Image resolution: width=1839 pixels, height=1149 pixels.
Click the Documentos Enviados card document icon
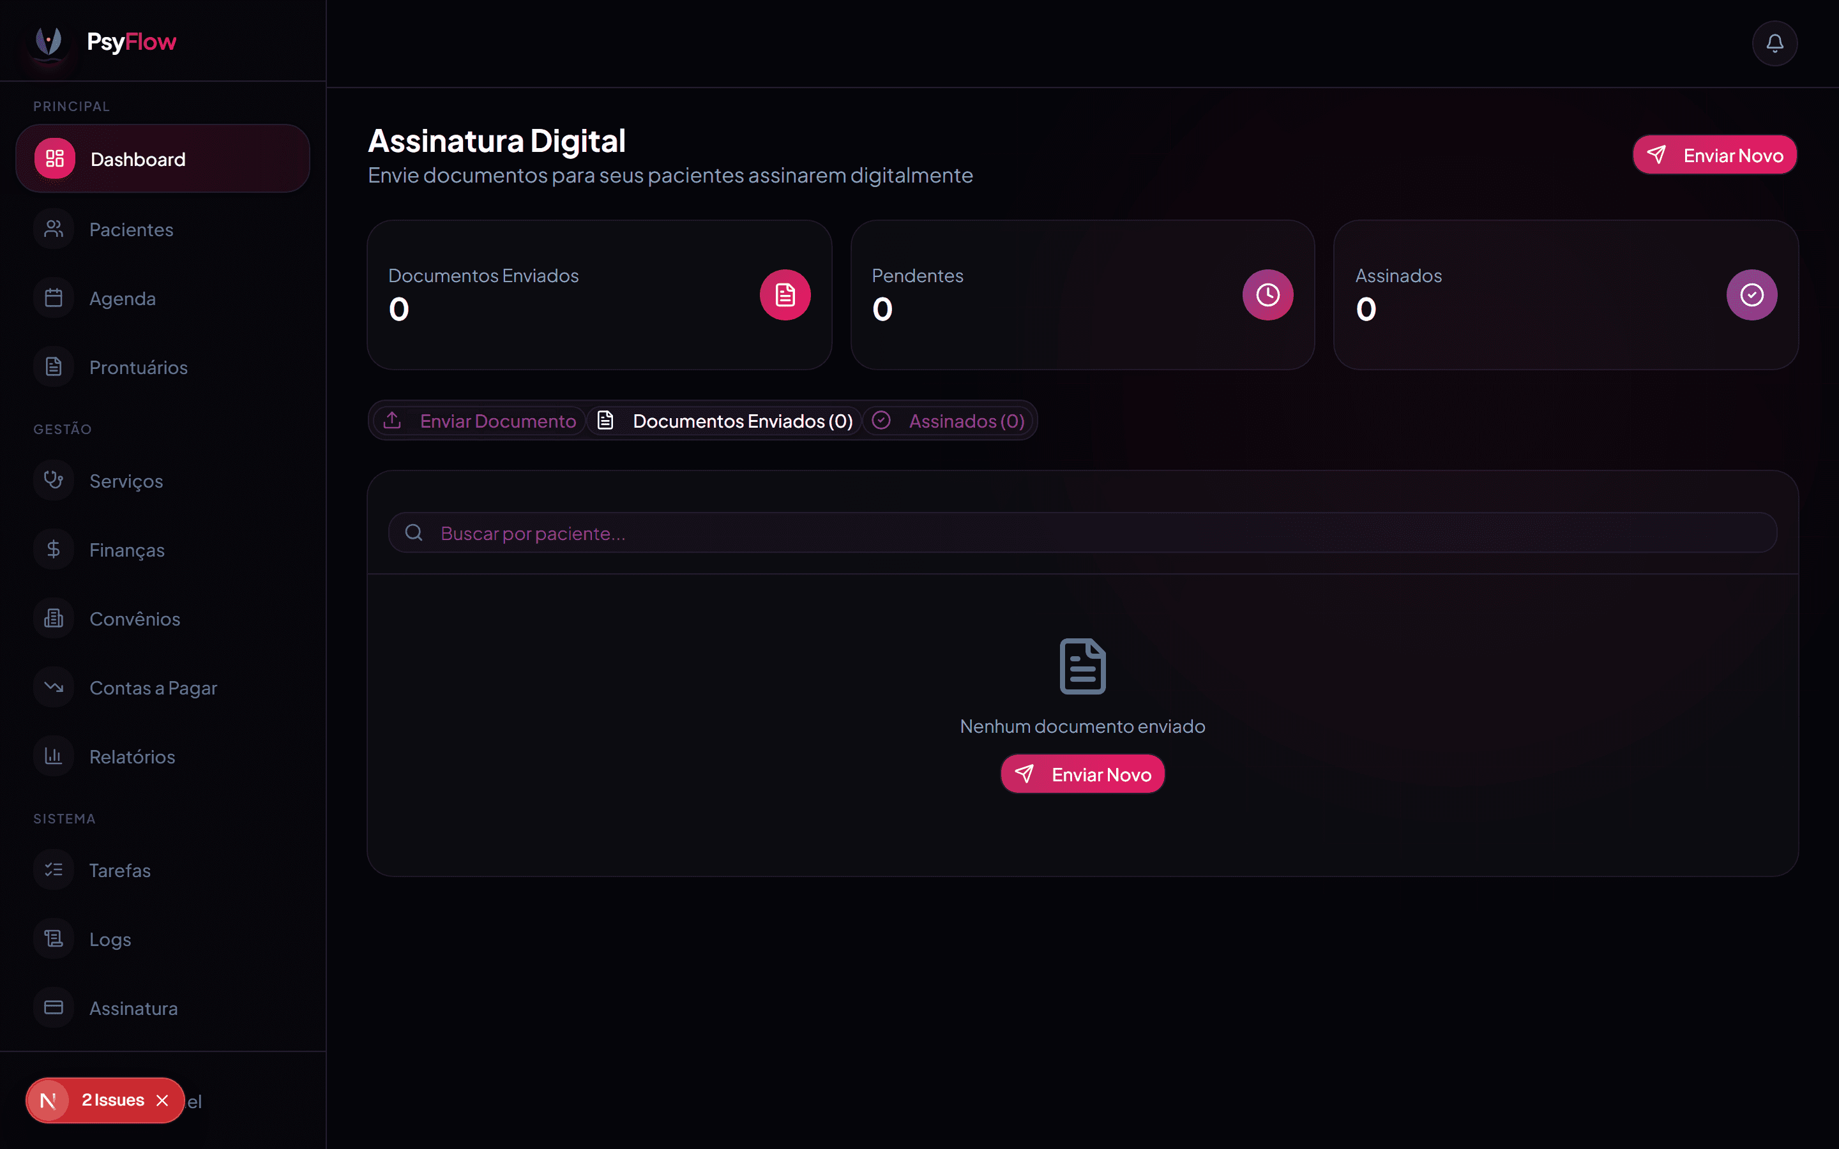click(x=785, y=295)
